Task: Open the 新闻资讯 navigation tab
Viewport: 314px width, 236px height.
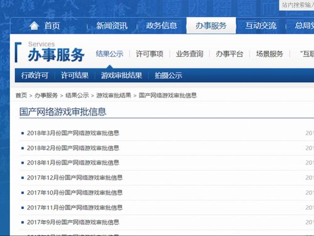Action: (x=112, y=26)
